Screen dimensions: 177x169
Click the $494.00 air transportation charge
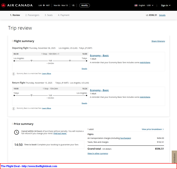(160, 138)
